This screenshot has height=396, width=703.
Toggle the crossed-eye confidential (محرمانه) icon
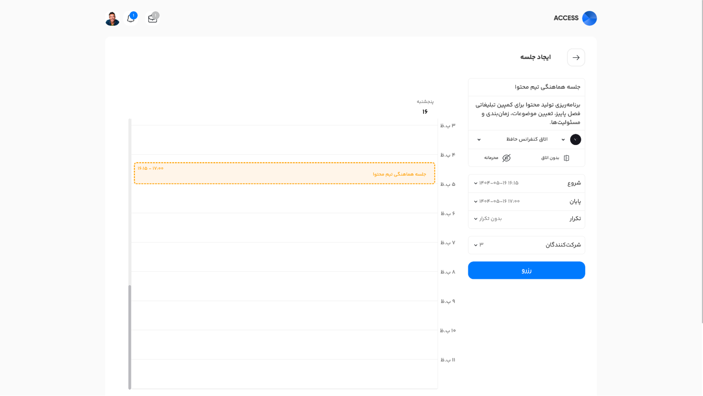(506, 158)
